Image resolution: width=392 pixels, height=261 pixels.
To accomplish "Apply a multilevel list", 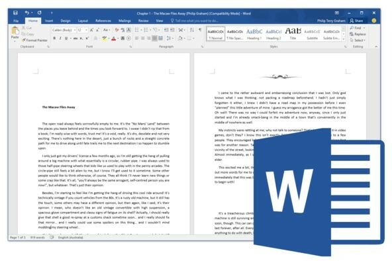I will 156,30.
